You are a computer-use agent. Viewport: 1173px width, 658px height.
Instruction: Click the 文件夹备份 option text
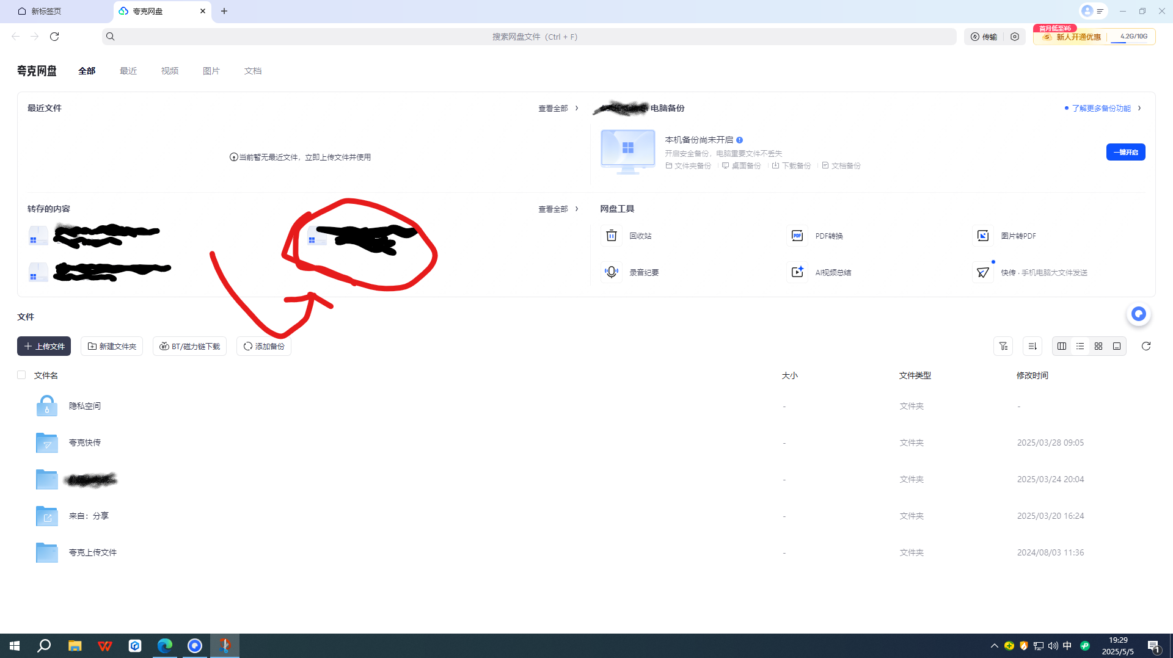click(693, 165)
